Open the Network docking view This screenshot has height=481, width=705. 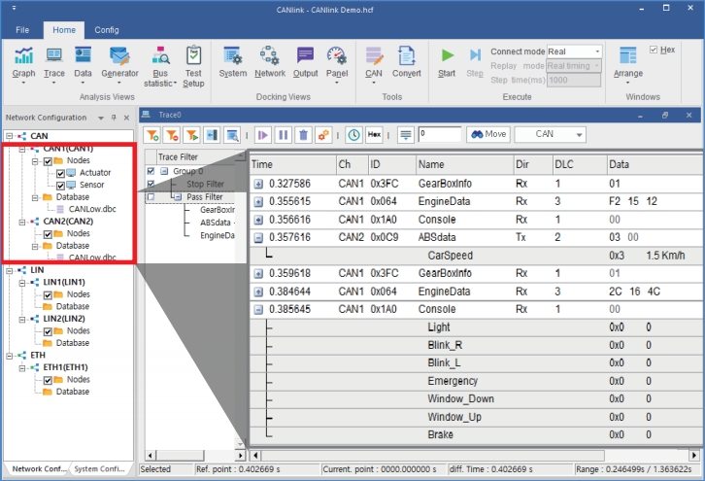tap(270, 61)
